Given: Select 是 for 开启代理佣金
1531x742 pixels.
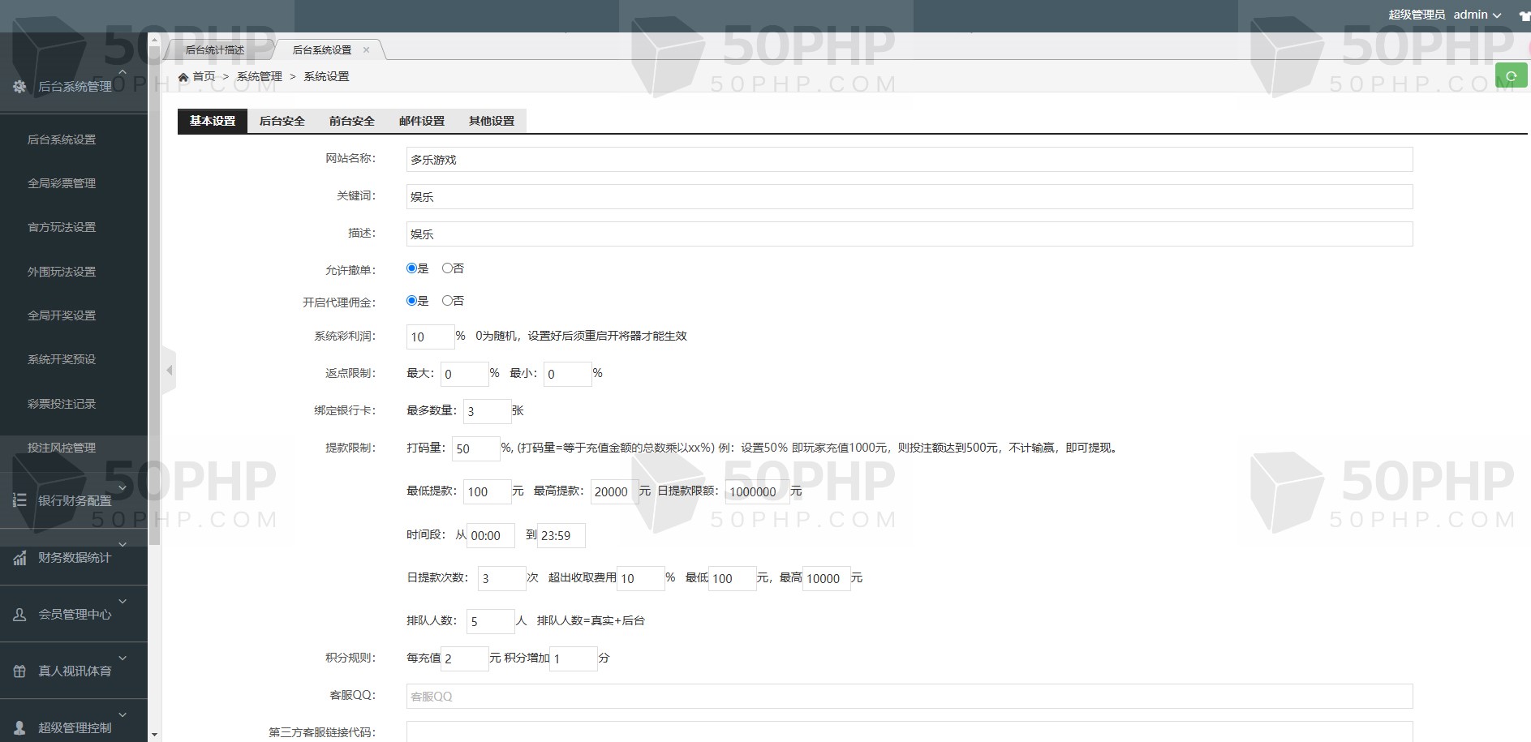Looking at the screenshot, I should point(411,301).
